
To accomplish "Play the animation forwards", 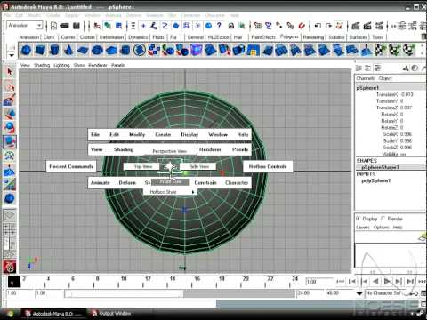I will (x=387, y=281).
